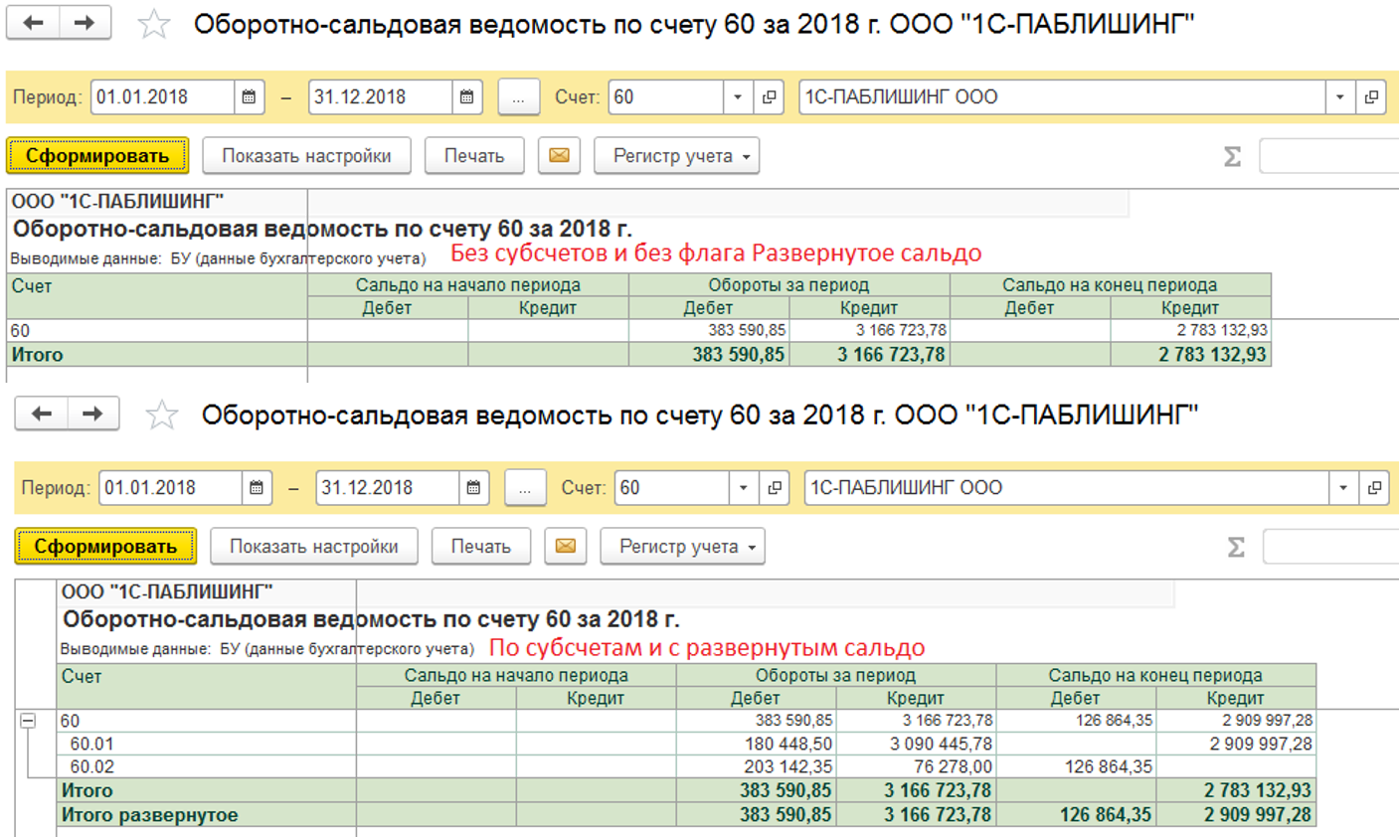Click end date field in upper report

pyautogui.click(x=381, y=97)
